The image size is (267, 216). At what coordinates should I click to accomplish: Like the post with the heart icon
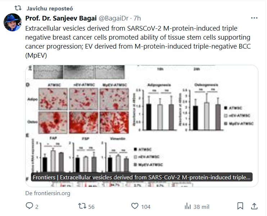tap(135, 206)
